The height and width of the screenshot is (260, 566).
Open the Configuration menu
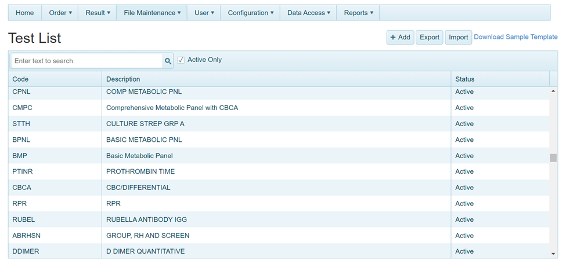click(x=251, y=13)
